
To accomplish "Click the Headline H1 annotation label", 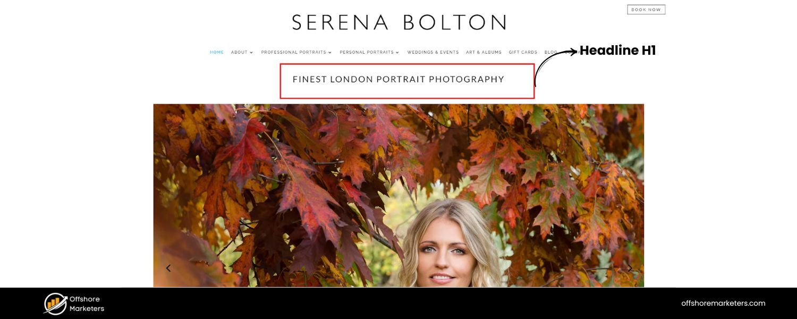I will 617,51.
